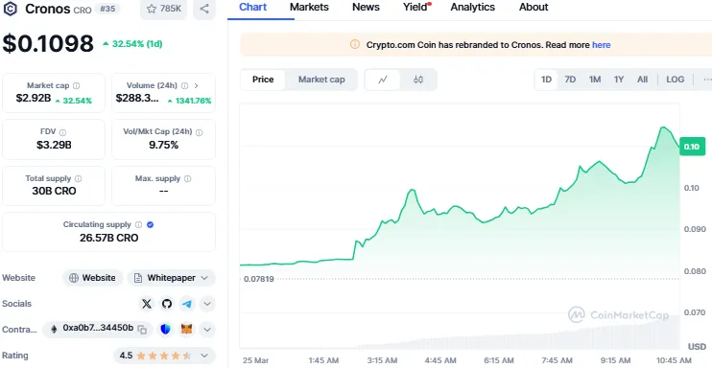The width and height of the screenshot is (712, 368).
Task: Click the current price 0.10 label
Action: [x=692, y=147]
